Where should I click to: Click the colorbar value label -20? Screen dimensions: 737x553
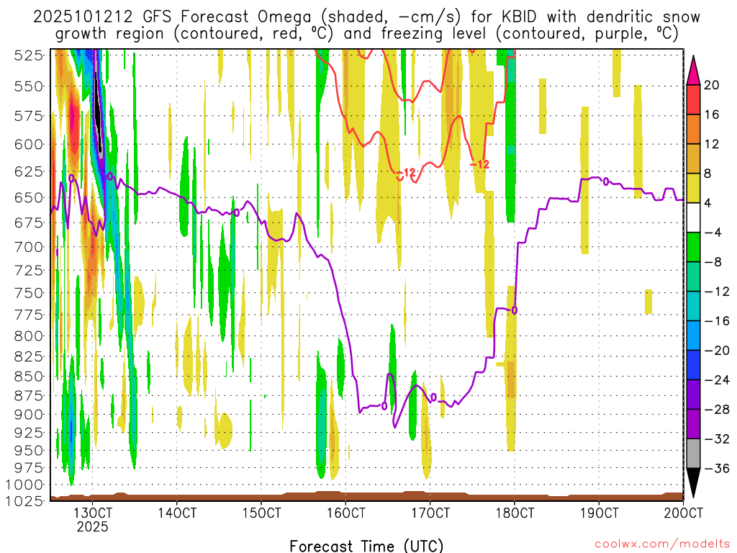click(x=716, y=351)
